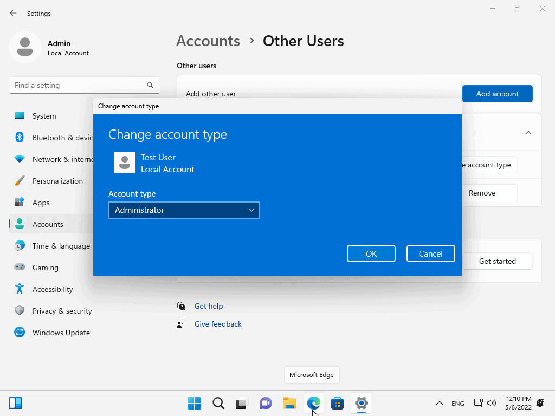Viewport: 555px width, 416px height.
Task: Click the Accounts breadcrumb in header
Action: point(208,41)
